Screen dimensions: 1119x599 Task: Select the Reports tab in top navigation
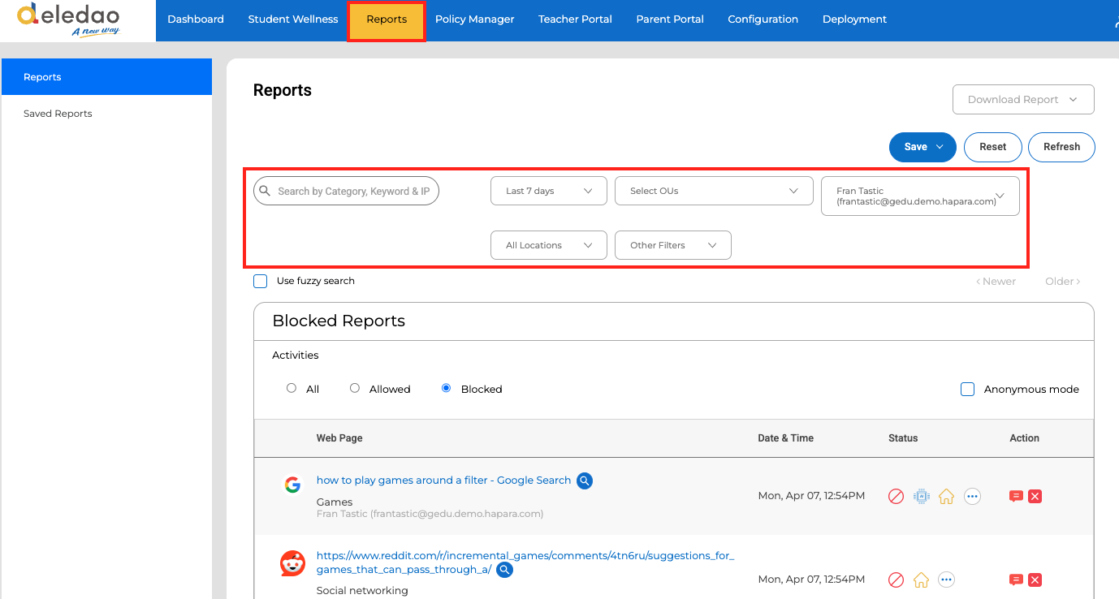coord(387,20)
